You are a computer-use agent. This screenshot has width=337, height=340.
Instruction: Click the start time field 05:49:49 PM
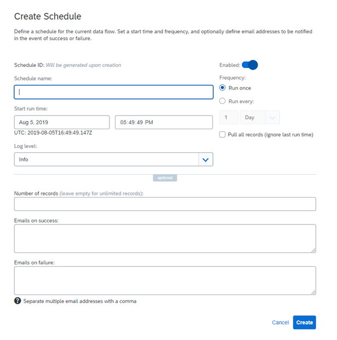pyautogui.click(x=164, y=122)
